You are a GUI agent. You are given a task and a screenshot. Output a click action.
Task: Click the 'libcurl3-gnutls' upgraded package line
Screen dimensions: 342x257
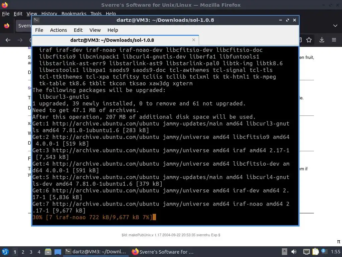tap(64, 97)
